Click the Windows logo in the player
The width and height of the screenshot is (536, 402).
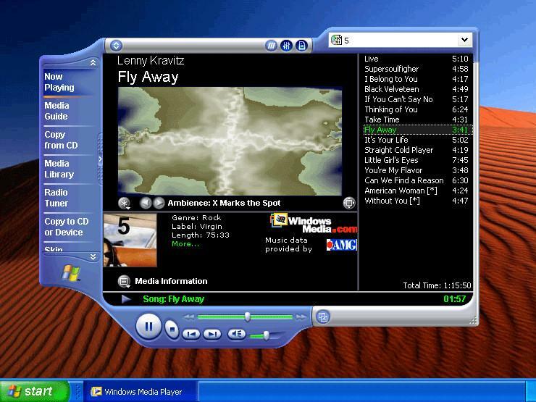(72, 273)
